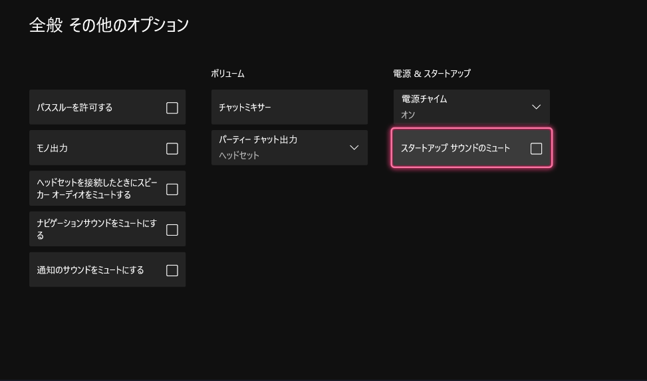Enable ナビゲーションサウンドをミュートにする checkbox
647x381 pixels.
(172, 230)
